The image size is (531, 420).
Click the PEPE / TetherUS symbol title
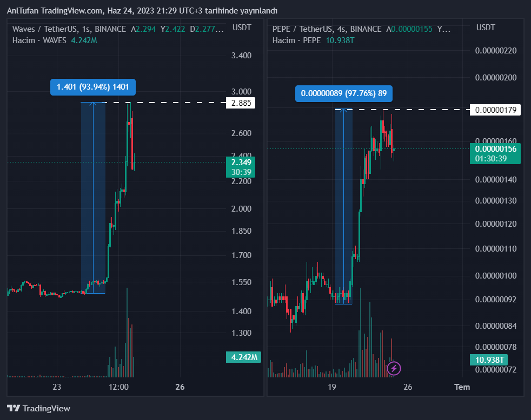(x=310, y=29)
